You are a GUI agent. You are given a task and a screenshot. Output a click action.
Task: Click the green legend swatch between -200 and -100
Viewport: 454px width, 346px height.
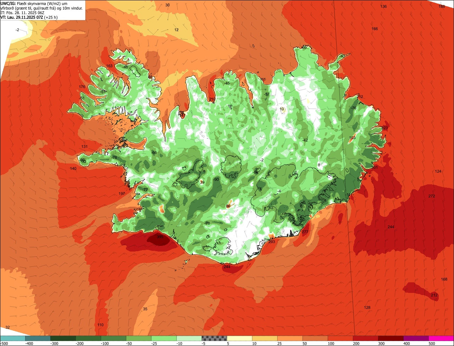(88, 338)
